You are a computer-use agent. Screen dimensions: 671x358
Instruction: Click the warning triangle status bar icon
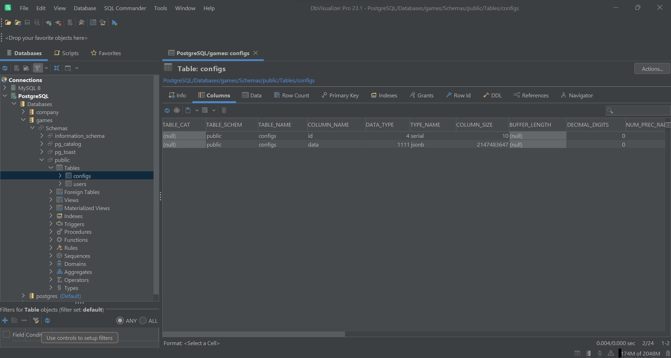tap(611, 353)
